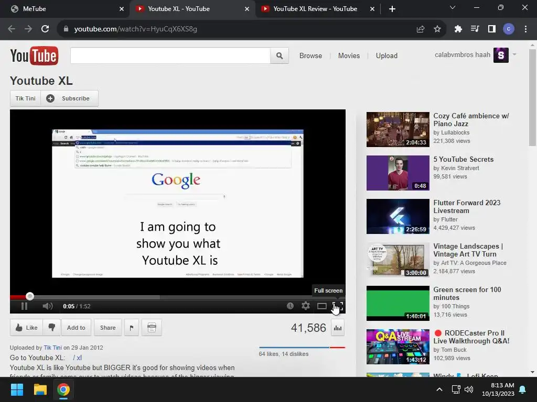Viewport: 537px width, 402px height.
Task: Share this page icon in address bar
Action: (421, 29)
